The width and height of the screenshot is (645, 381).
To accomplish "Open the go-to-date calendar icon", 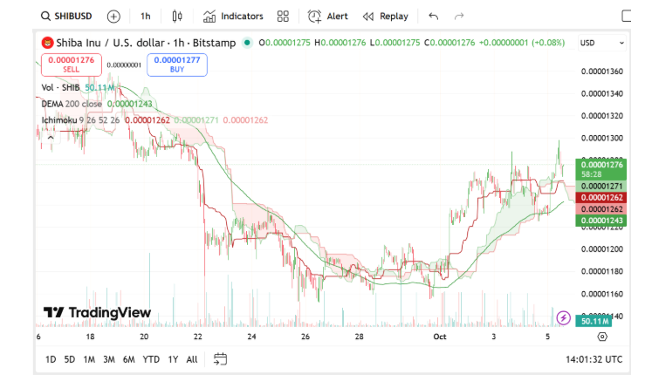I will point(220,359).
